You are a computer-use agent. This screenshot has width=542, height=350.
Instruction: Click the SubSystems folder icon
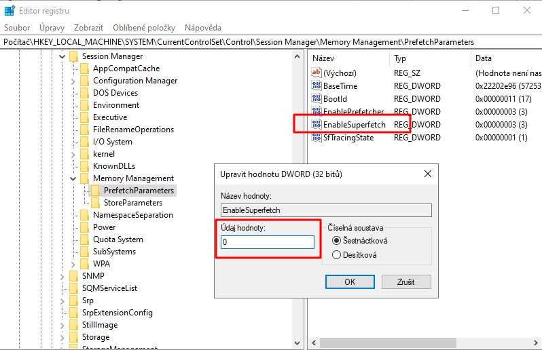pyautogui.click(x=85, y=252)
